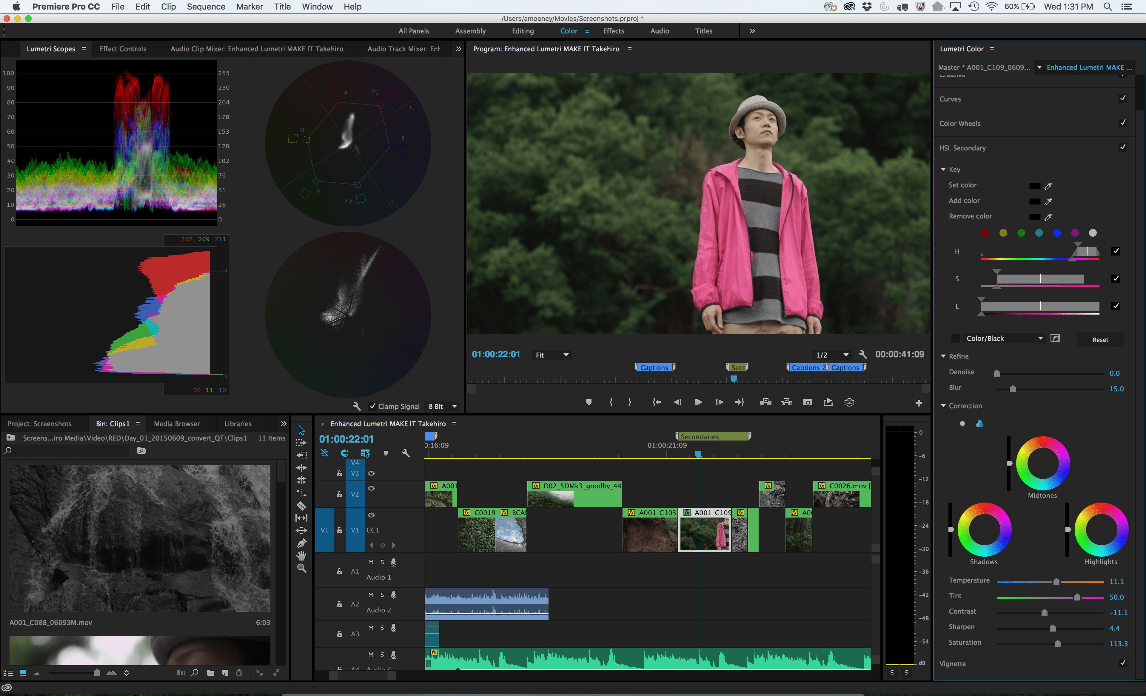Enable the Clamp Signal checkbox

click(373, 406)
